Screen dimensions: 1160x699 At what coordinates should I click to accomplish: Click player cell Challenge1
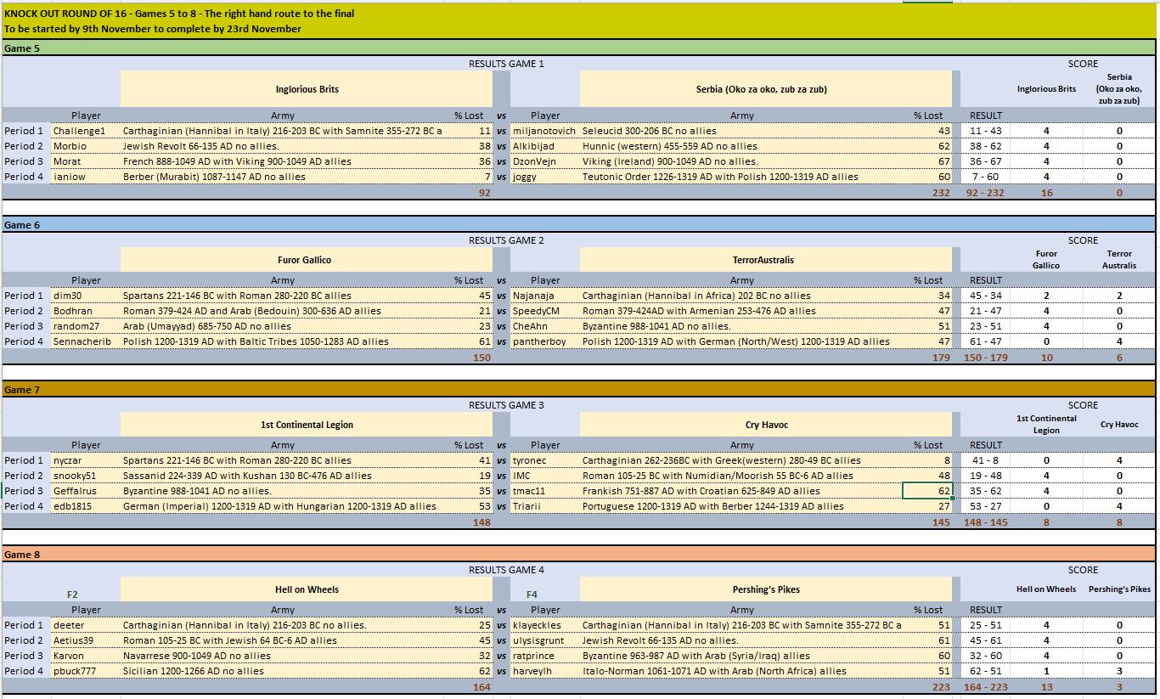coord(86,131)
